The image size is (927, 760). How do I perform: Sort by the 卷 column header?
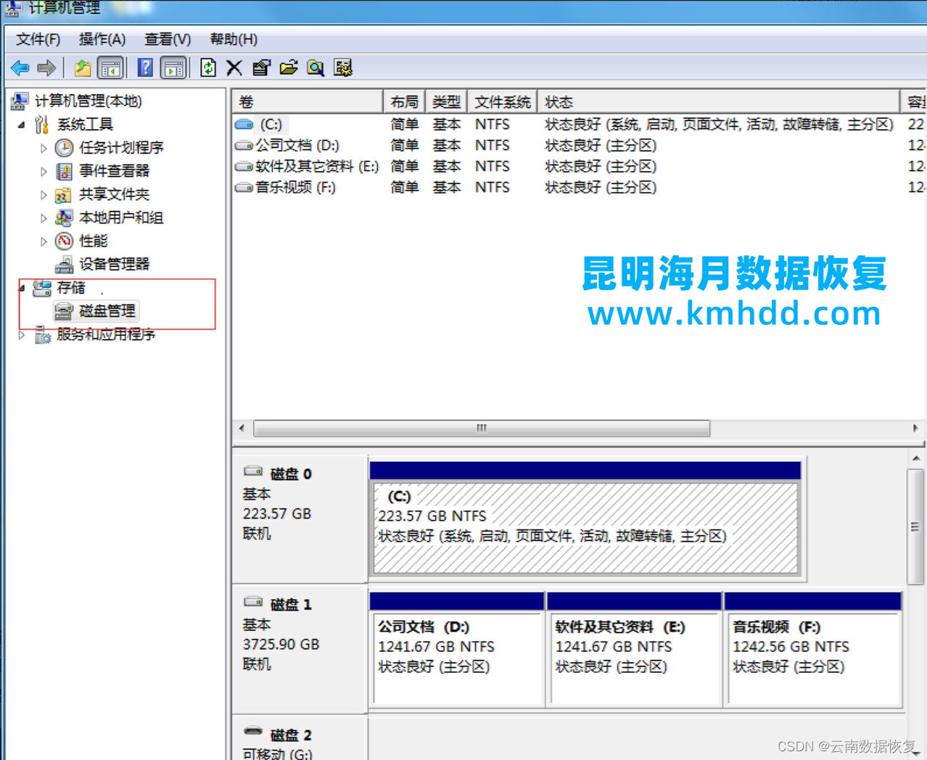tap(308, 102)
